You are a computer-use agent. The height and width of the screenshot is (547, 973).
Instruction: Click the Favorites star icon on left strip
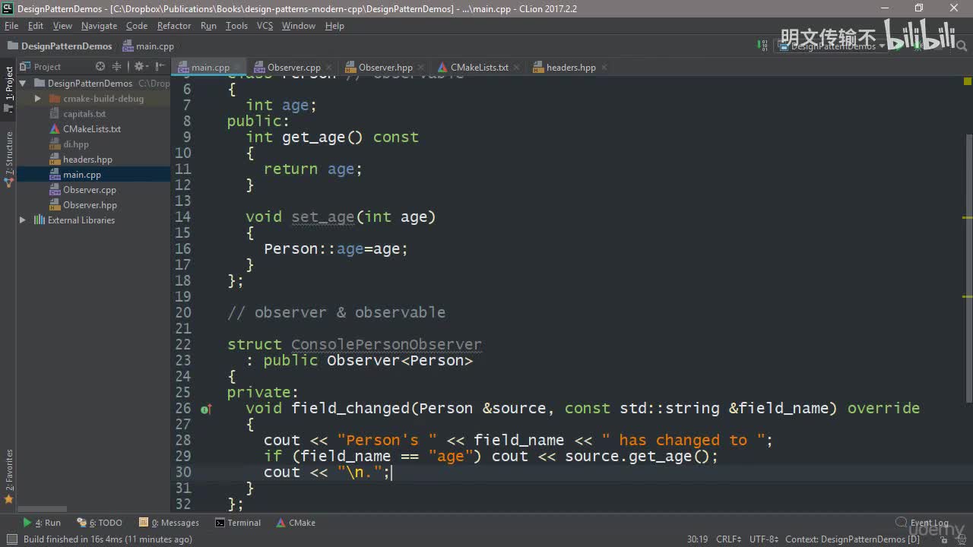[x=9, y=499]
